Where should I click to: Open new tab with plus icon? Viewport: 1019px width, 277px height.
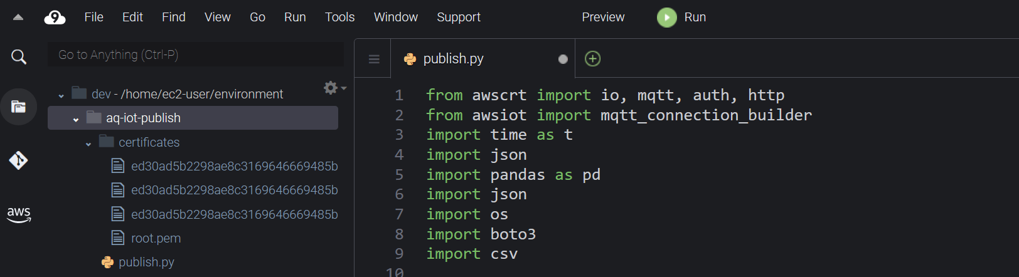click(592, 59)
